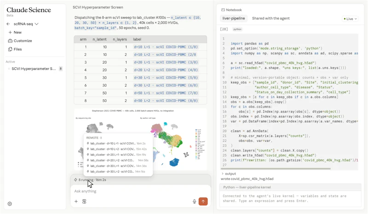Open the settings gear in the sidebar
Viewport: 368px width, 214px height.
point(10,204)
